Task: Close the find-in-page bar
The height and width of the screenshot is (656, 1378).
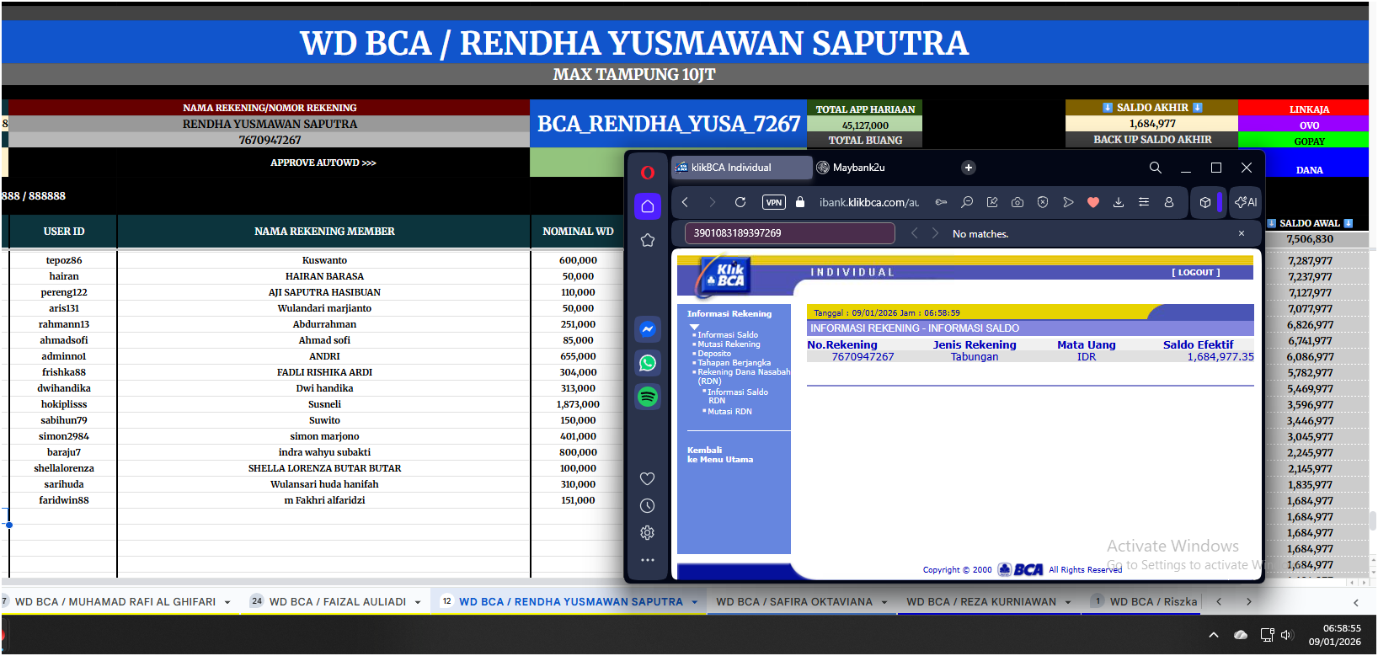Action: (x=1242, y=233)
